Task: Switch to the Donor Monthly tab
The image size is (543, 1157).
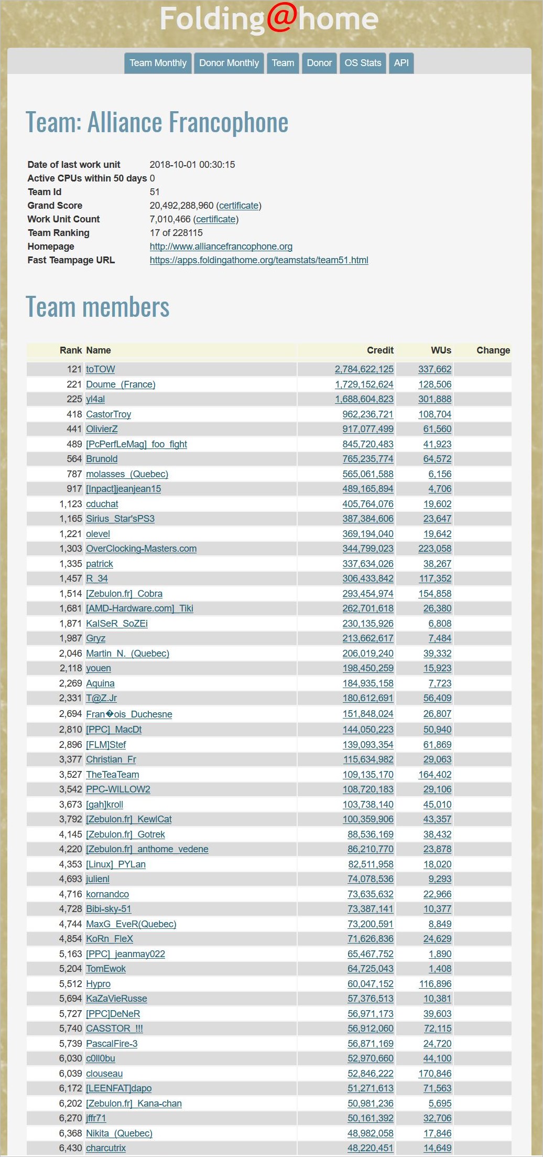Action: click(229, 63)
